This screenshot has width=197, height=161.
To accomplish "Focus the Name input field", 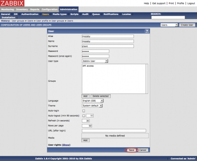I will (x=108, y=41).
